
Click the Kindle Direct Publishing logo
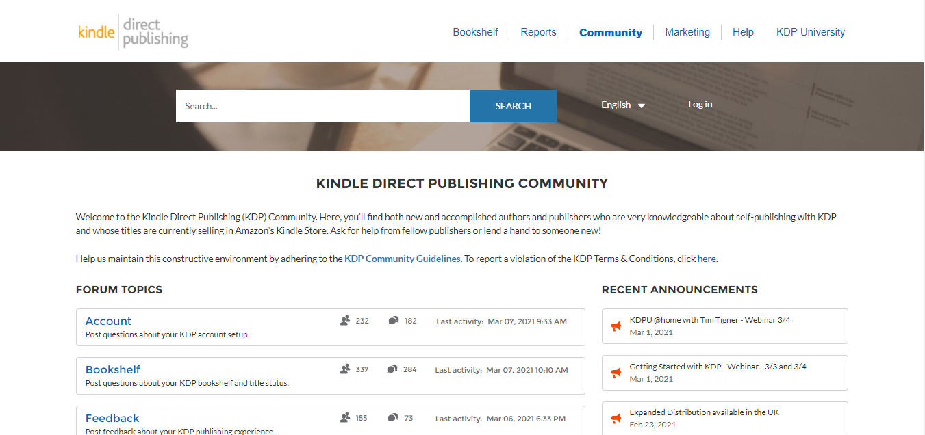pos(134,32)
